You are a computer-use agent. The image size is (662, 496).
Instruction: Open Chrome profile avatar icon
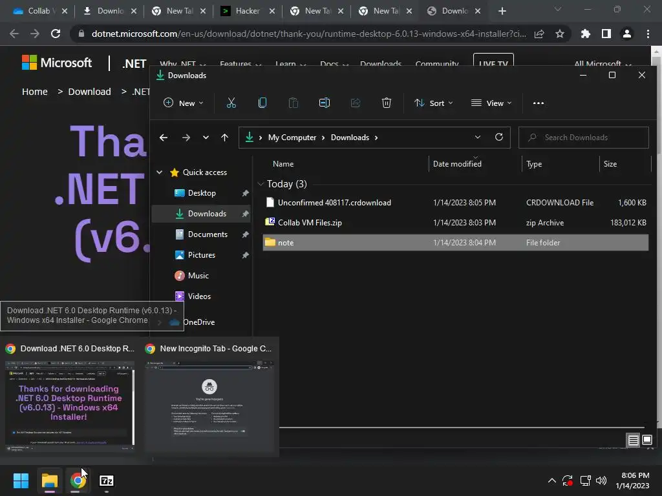click(627, 34)
